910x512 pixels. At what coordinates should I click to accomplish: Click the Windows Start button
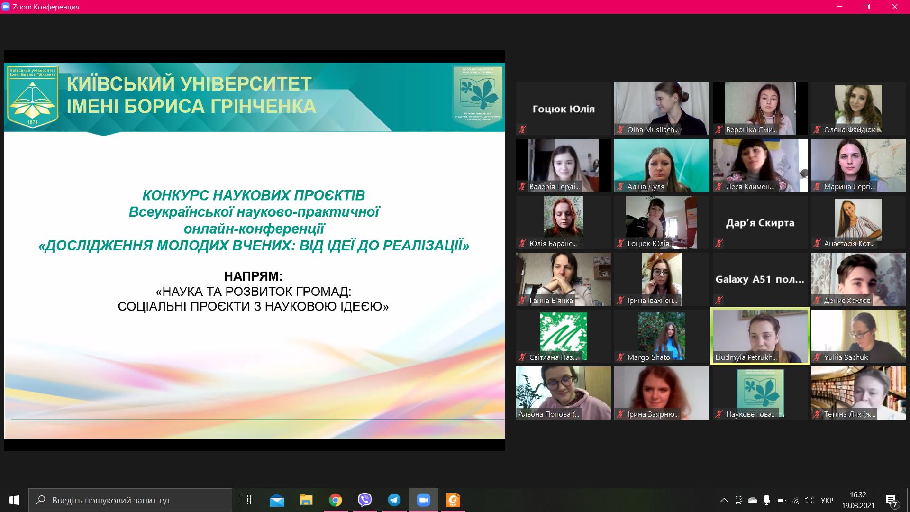(x=14, y=500)
